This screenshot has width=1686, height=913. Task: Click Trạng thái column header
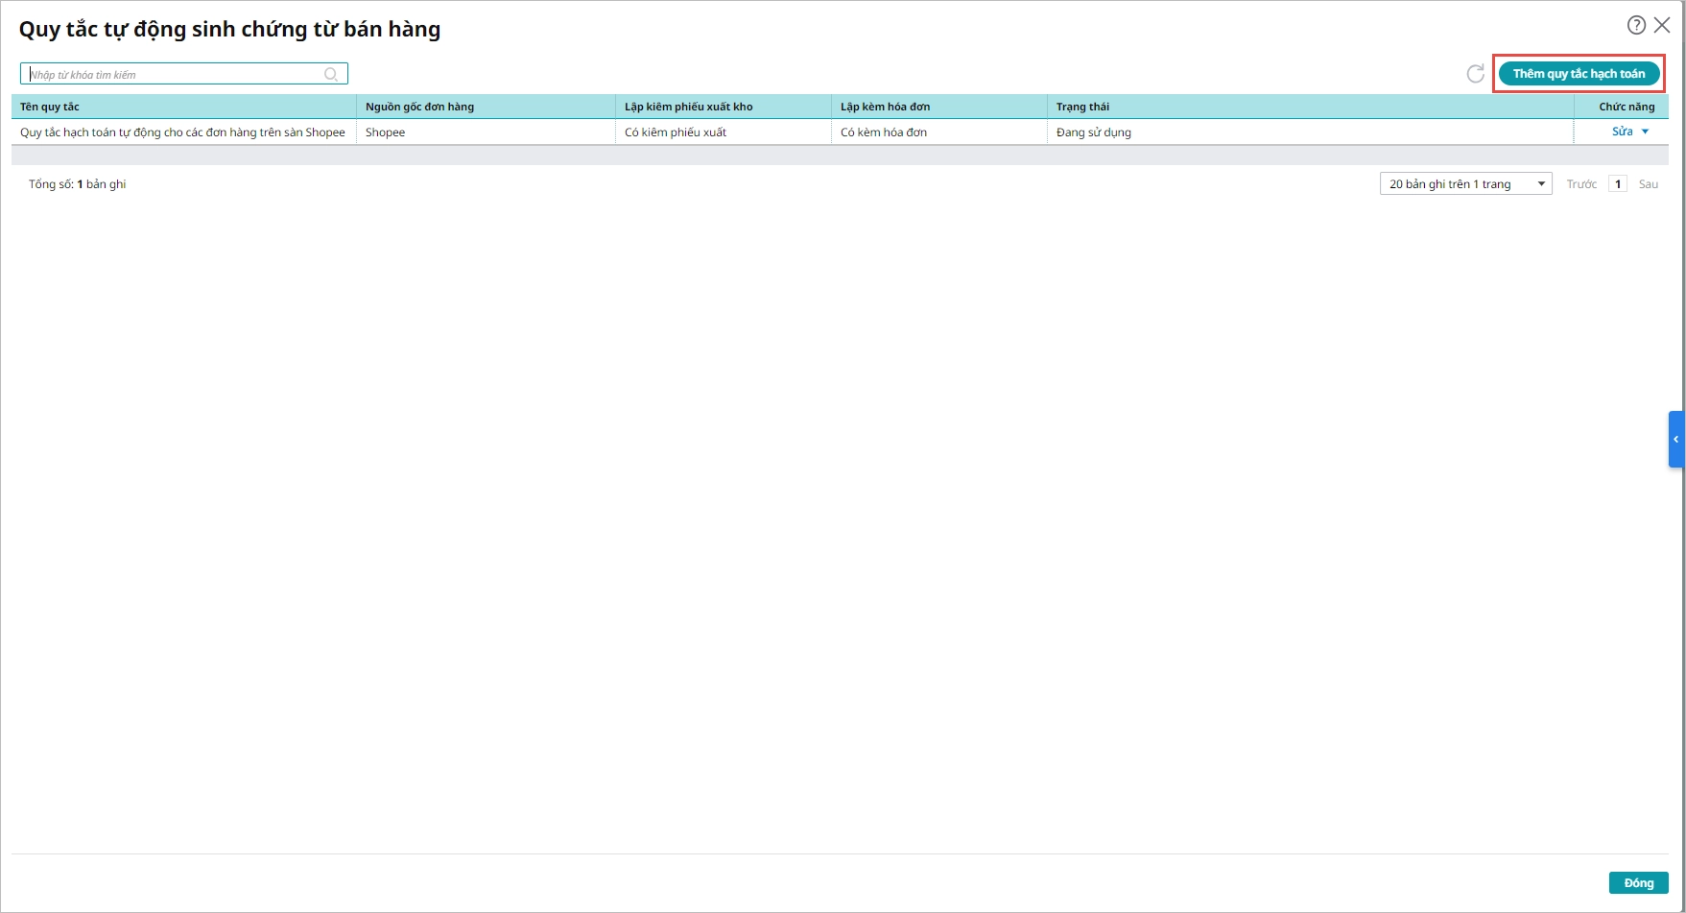tap(1311, 107)
